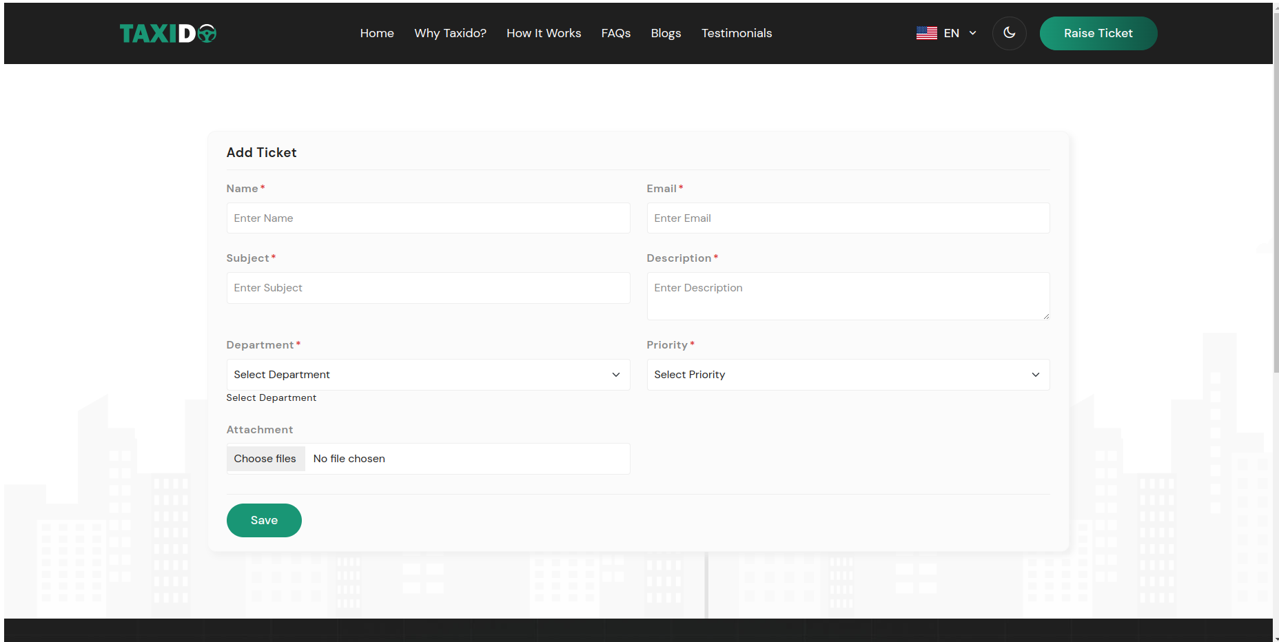Select the Enter Subject input
1279x642 pixels.
point(427,288)
